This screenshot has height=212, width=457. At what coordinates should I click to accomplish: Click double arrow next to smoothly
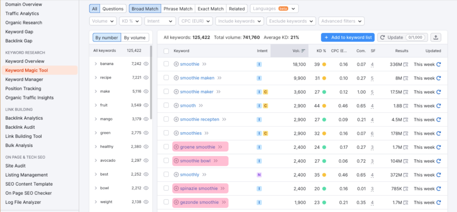204,175
